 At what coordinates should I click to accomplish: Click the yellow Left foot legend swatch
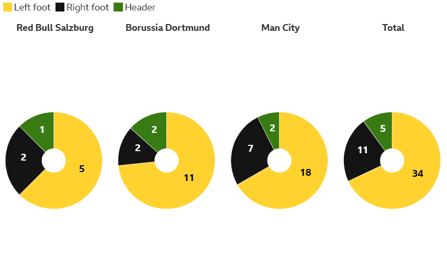coord(7,7)
